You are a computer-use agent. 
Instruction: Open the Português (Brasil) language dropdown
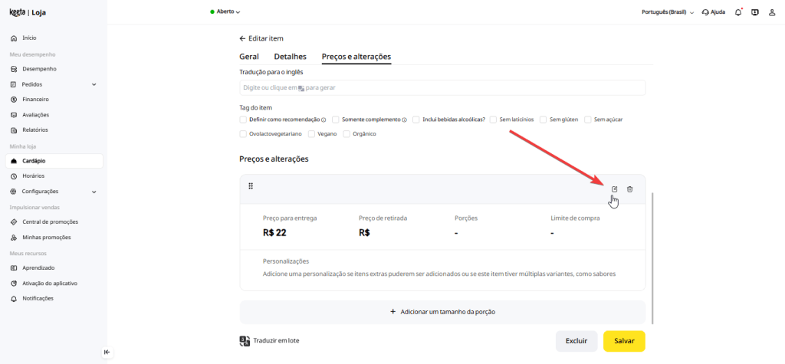(x=667, y=12)
